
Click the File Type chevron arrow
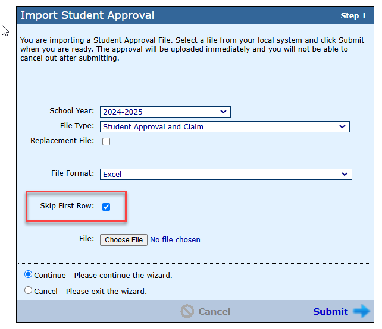point(342,126)
